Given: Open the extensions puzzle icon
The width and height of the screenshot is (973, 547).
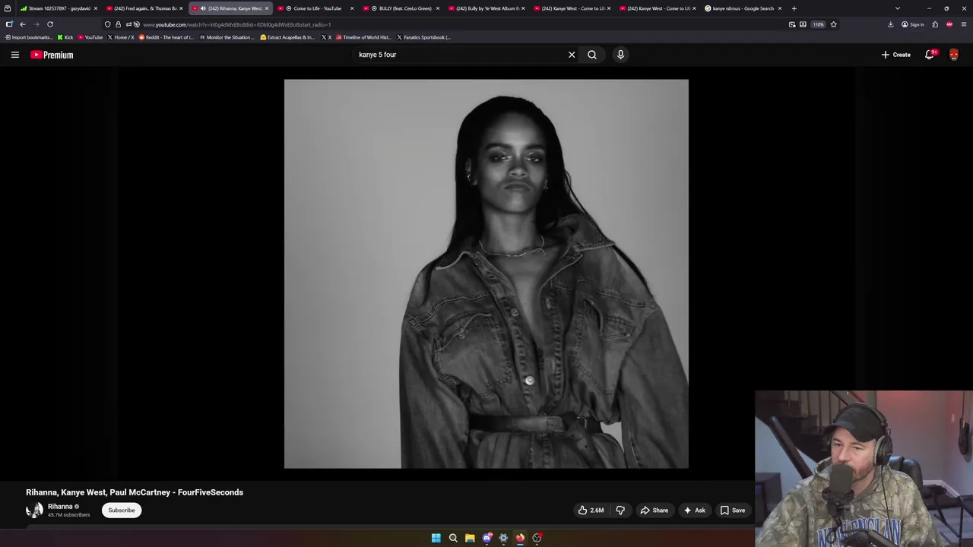Looking at the screenshot, I should point(935,24).
